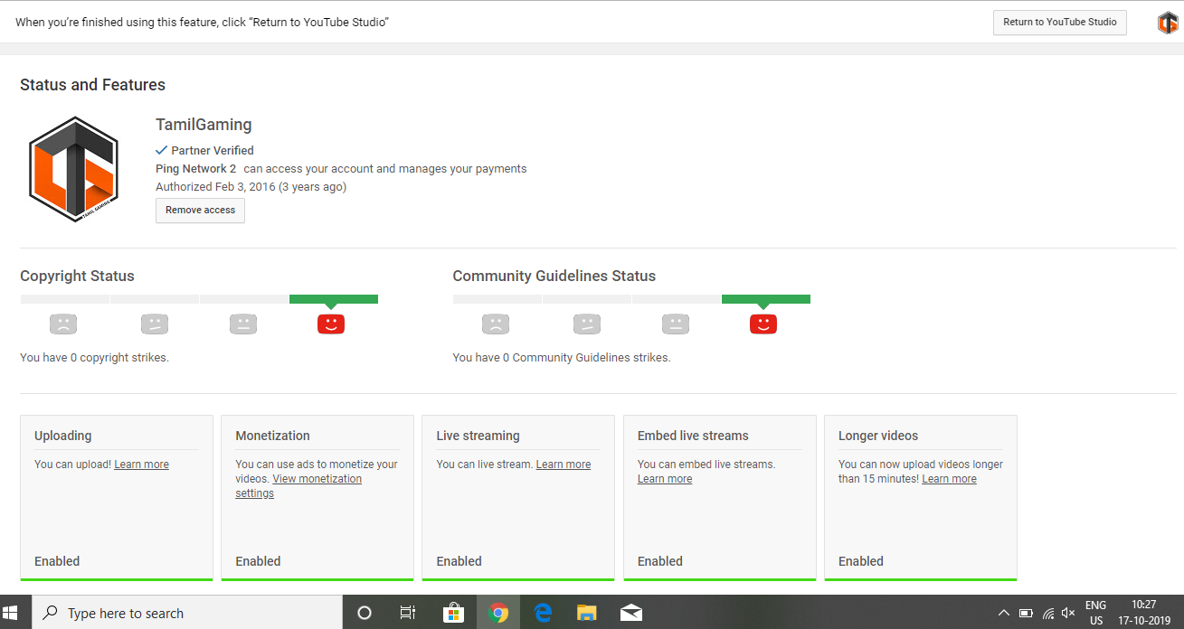
Task: Open Learn more link in Longer videos card
Action: [949, 479]
